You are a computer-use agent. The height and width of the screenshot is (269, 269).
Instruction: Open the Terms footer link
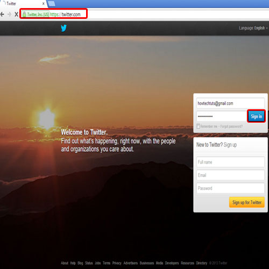(107, 263)
